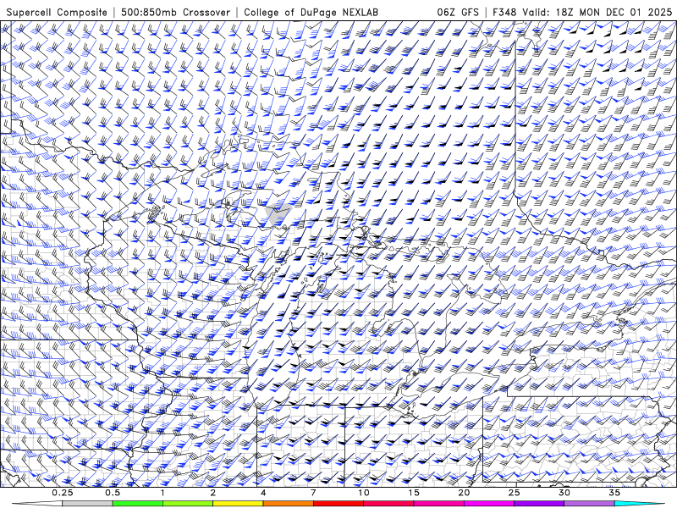The width and height of the screenshot is (677, 508).
Task: Click the '2' legend tick label
Action: tap(213, 493)
